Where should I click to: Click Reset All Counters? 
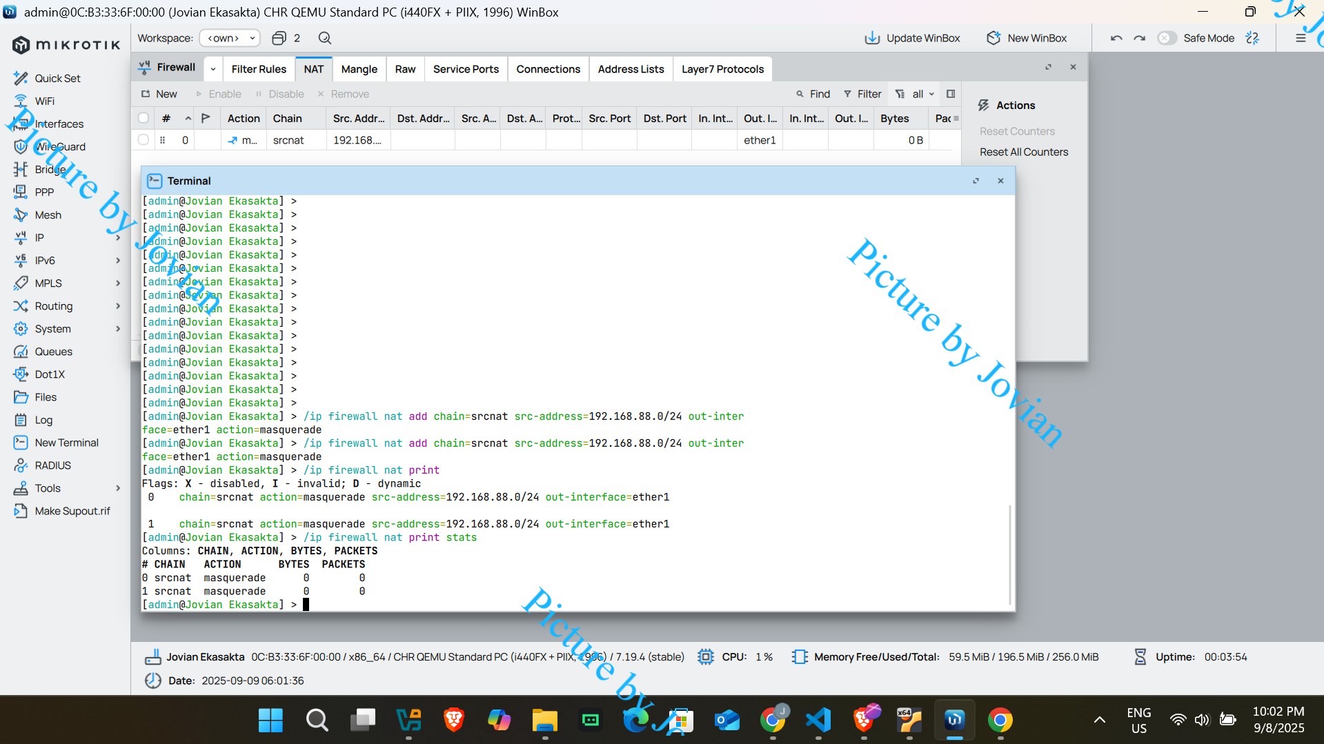(x=1023, y=152)
